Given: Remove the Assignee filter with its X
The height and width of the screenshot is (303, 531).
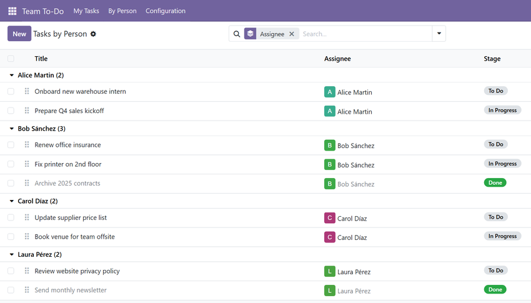Looking at the screenshot, I should pos(292,34).
